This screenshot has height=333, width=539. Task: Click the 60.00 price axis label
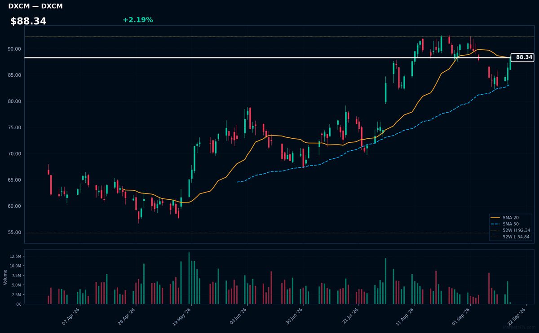point(14,206)
